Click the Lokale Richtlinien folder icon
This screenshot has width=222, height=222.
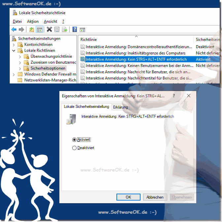click(20, 50)
